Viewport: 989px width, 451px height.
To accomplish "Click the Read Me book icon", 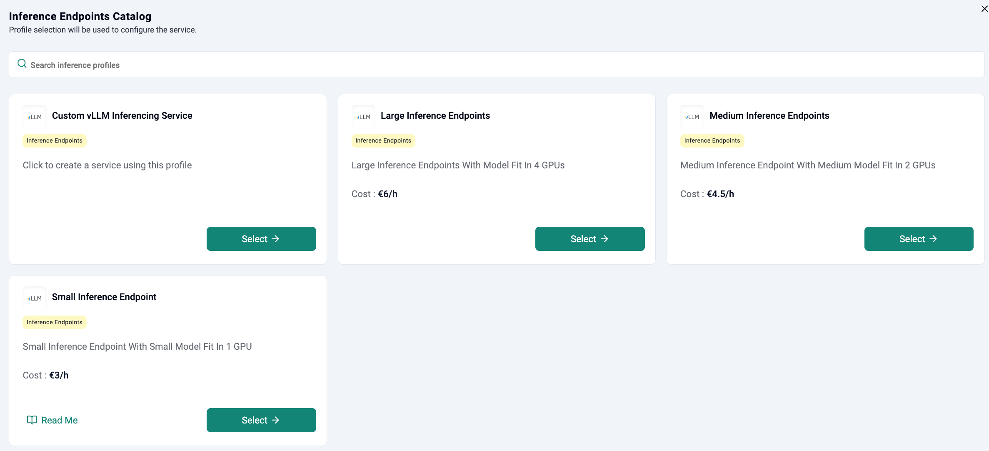I will point(32,420).
